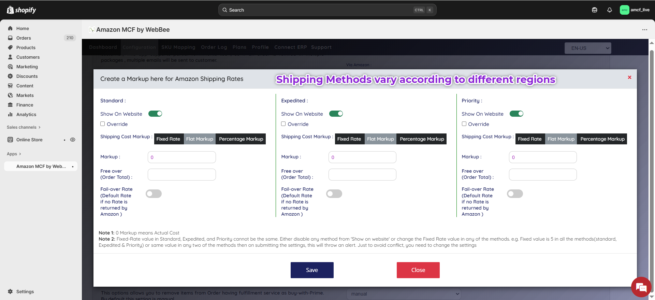The image size is (655, 300).
Task: Select Percentage Markup for Standard shipping
Action: coord(241,139)
